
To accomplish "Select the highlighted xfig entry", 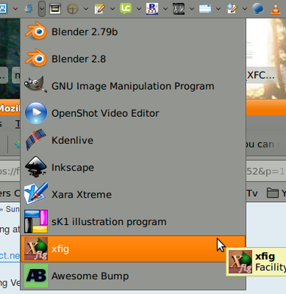I will tap(133, 249).
